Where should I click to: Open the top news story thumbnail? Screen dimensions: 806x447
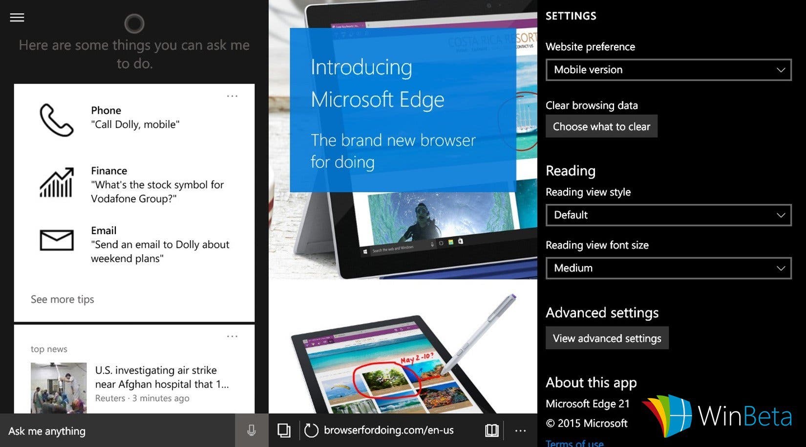click(x=59, y=388)
